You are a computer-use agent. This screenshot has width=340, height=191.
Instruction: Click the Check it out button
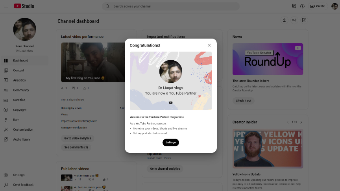243,101
